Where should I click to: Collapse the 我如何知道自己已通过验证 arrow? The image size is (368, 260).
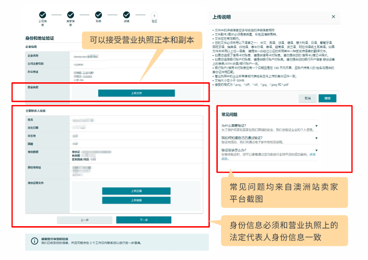(x=316, y=137)
